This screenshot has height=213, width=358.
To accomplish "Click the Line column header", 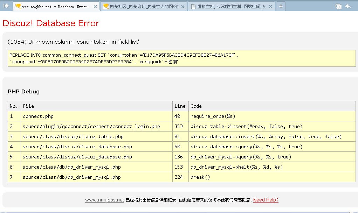I will click(181, 106).
